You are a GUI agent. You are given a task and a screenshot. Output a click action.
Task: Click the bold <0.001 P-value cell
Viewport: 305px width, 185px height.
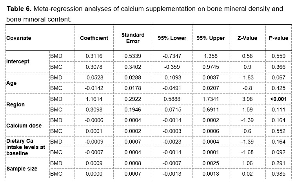click(x=278, y=99)
